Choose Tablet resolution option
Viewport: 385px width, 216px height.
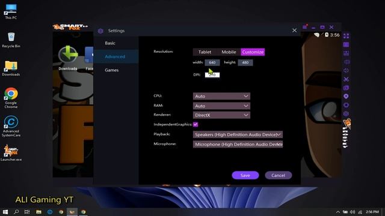pyautogui.click(x=205, y=52)
